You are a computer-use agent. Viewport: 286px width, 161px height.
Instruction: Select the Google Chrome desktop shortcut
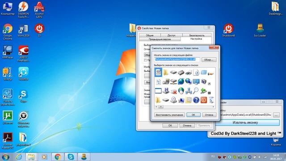pyautogui.click(x=8, y=32)
